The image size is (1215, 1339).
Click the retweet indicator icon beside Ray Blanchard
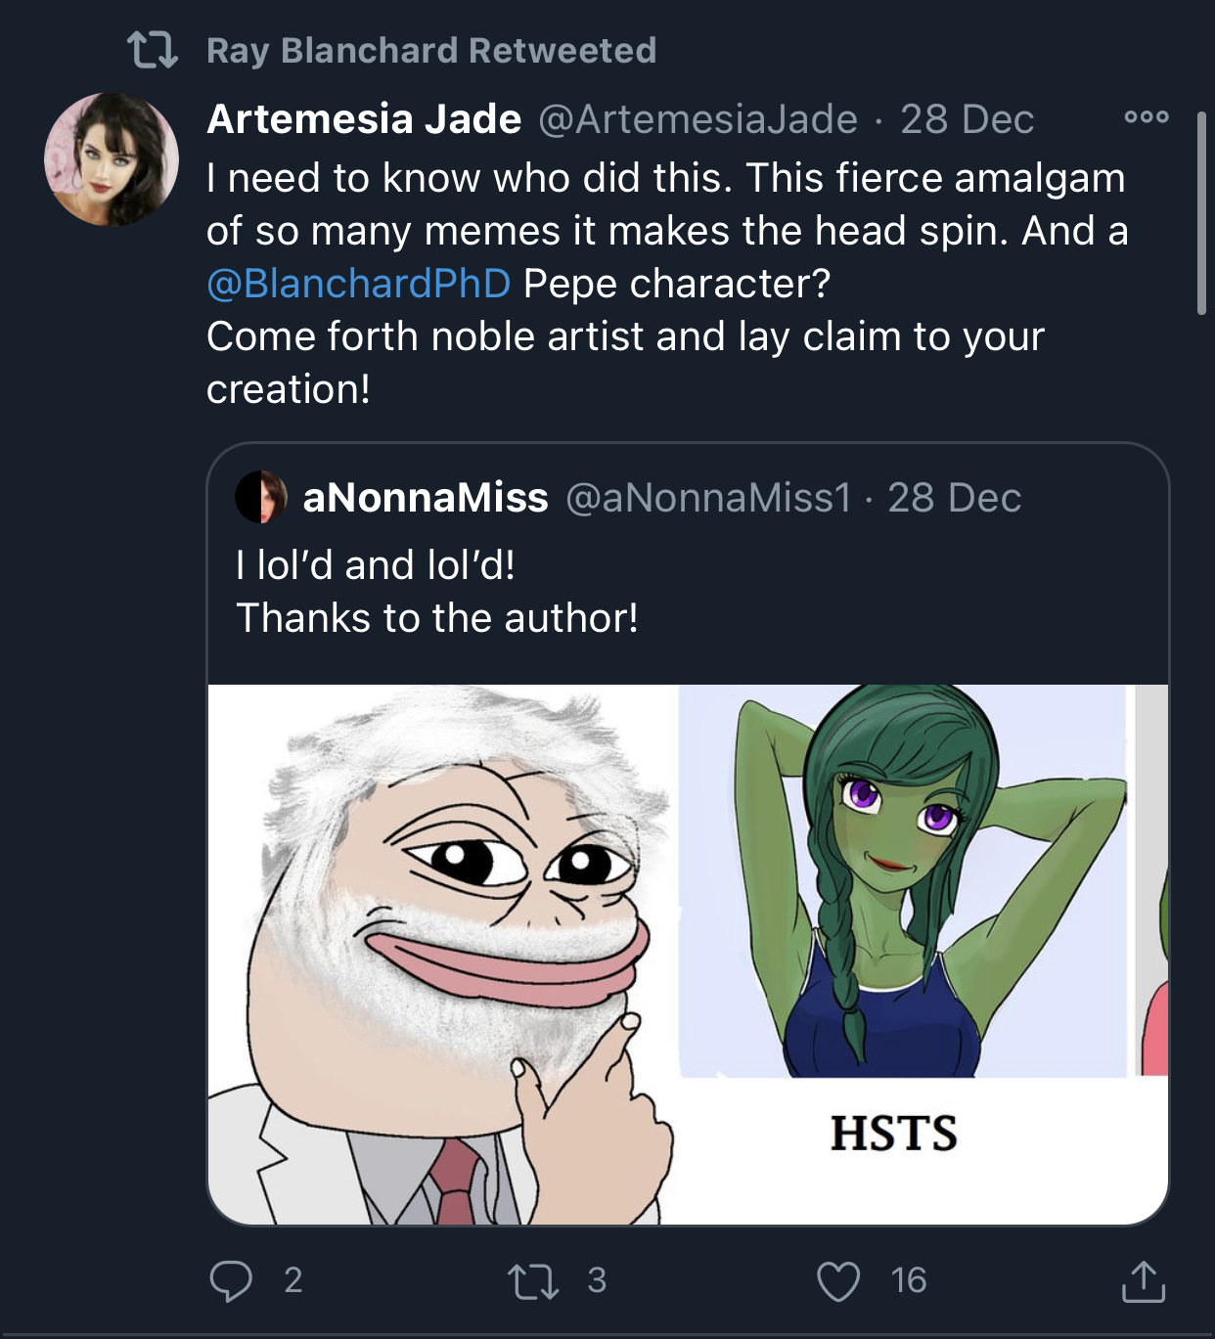pos(153,50)
